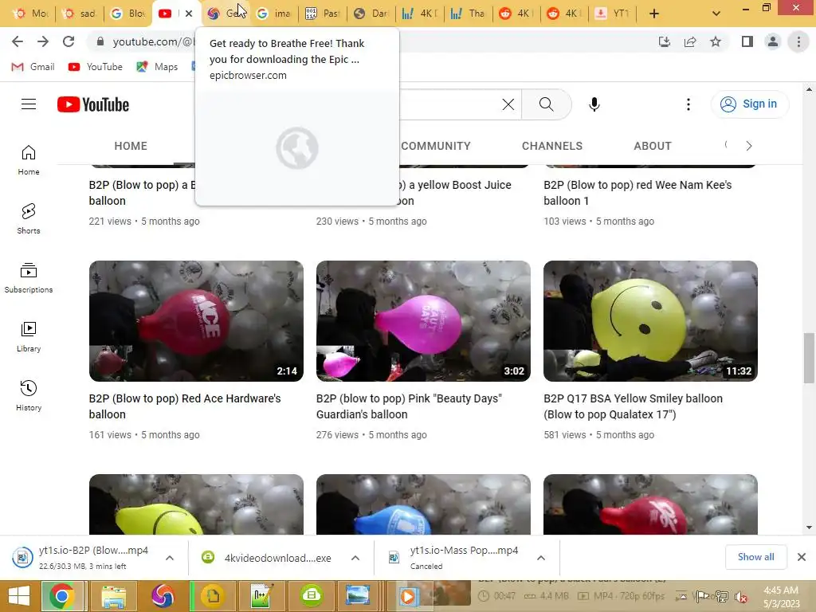Screen dimensions: 816x612
Task: Close the active YouTube tab
Action: point(189,14)
